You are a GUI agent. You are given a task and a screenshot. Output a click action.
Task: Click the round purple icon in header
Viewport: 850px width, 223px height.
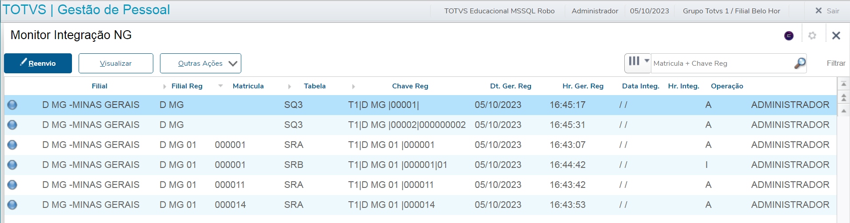789,36
